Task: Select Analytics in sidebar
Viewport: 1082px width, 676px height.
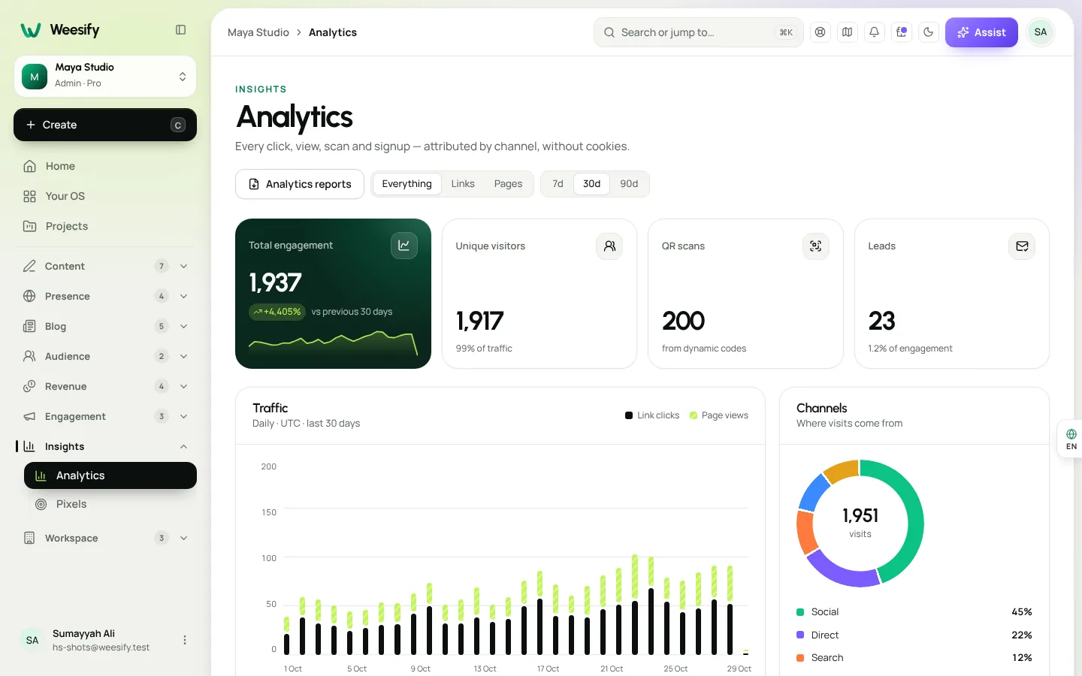Action: (110, 475)
